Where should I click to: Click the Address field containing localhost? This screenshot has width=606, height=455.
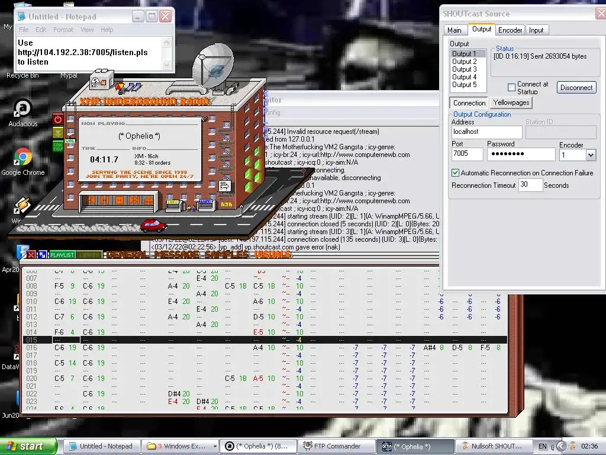click(486, 132)
